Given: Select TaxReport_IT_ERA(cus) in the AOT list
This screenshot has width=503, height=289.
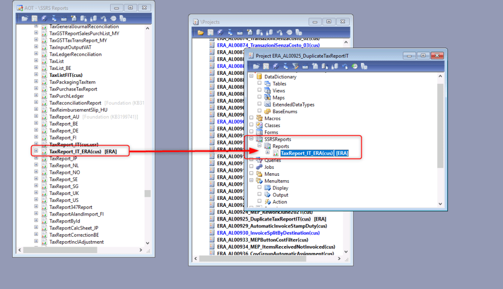Looking at the screenshot, I should coord(75,152).
